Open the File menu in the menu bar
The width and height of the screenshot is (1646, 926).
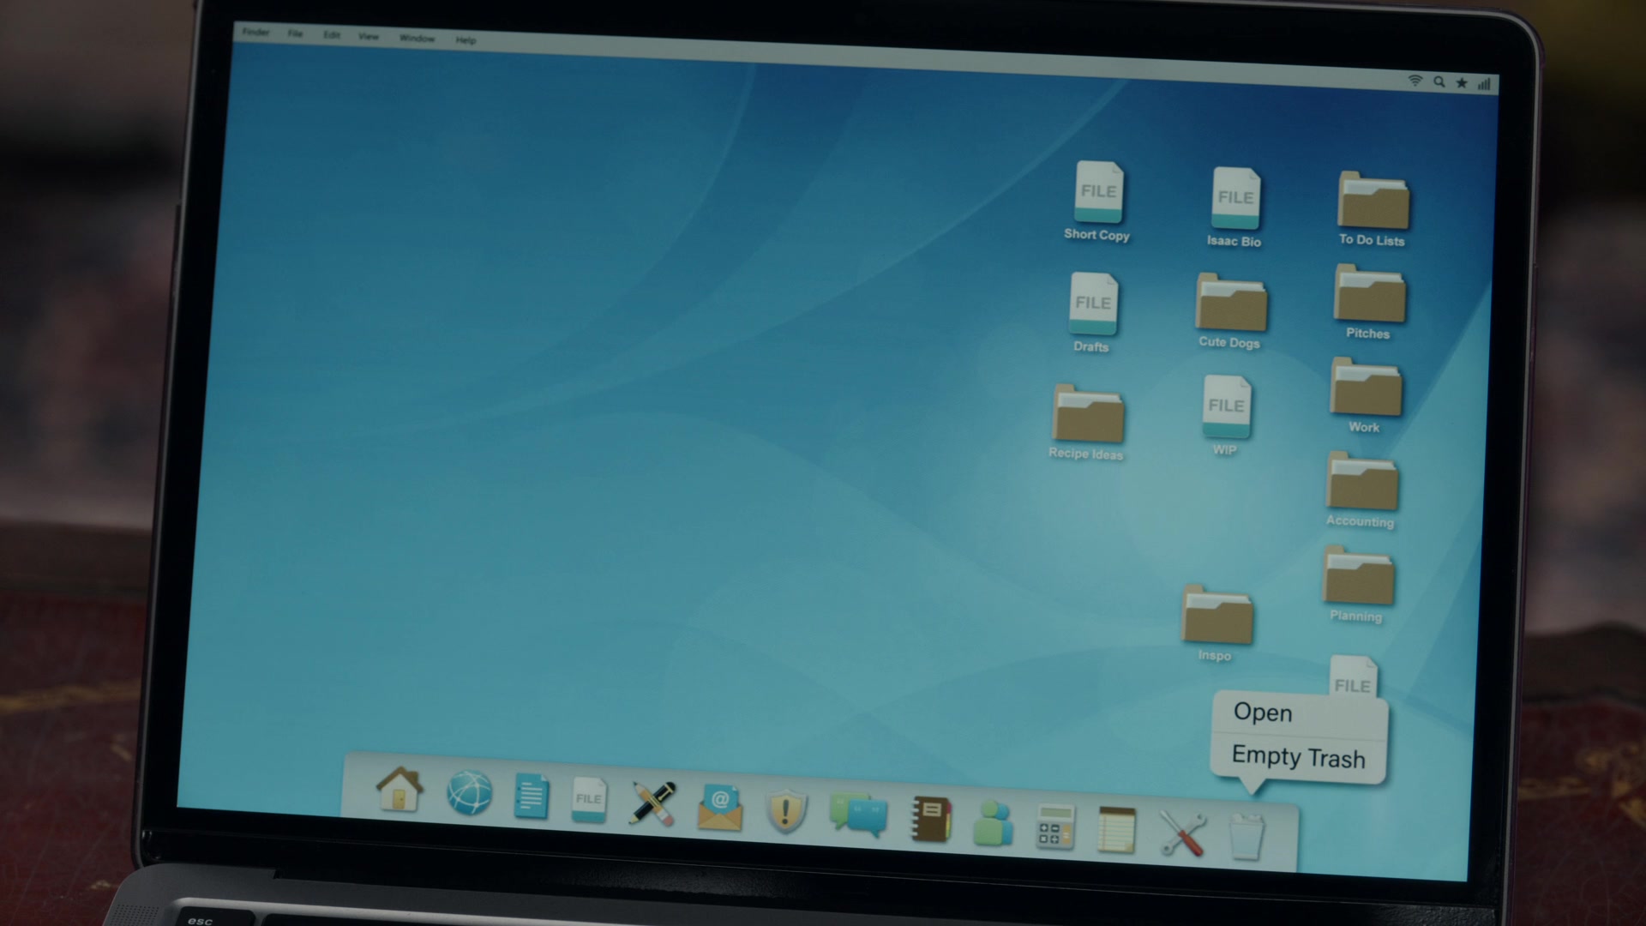pyautogui.click(x=296, y=33)
